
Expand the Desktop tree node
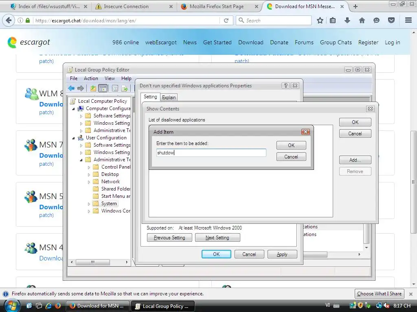[x=89, y=175]
